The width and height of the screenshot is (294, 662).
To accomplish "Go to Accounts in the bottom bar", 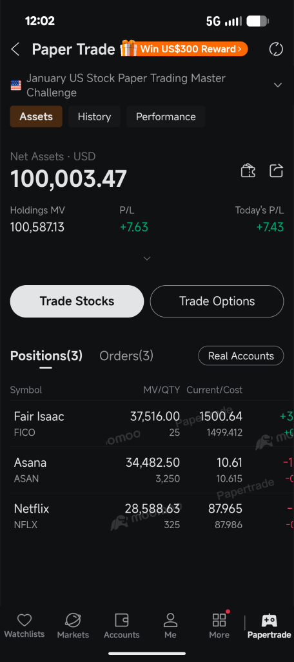I will click(122, 626).
